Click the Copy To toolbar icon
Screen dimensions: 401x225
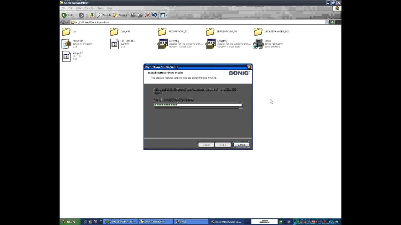coord(140,15)
